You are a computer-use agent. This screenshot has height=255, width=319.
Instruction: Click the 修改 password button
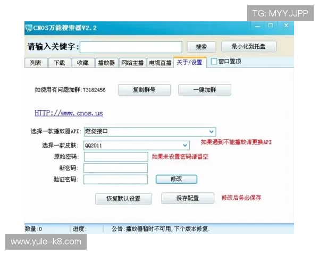pos(177,179)
